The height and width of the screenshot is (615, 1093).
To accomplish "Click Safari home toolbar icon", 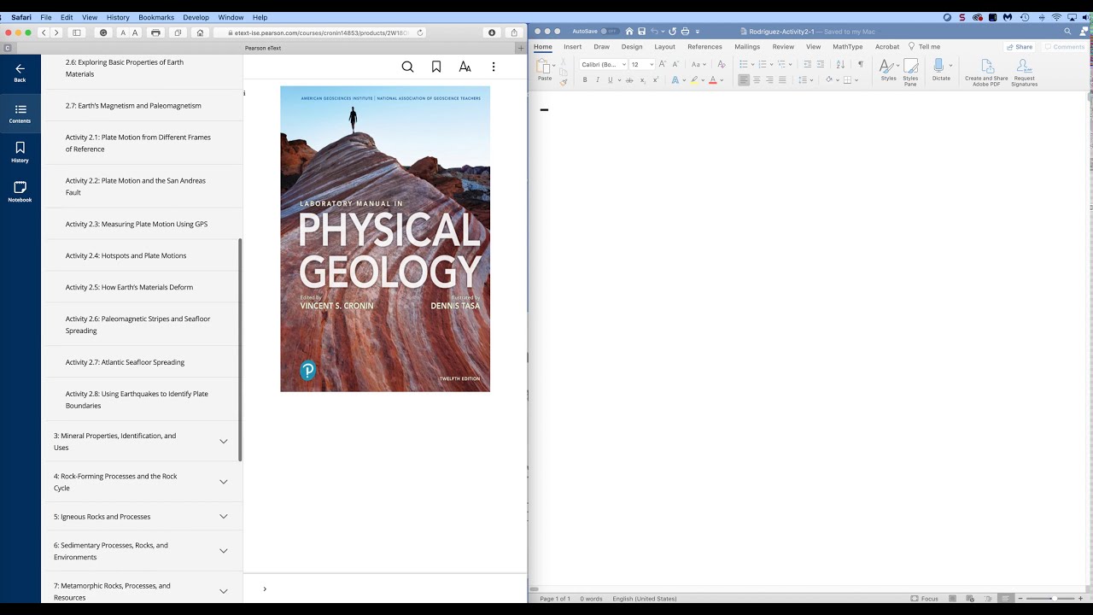I will (x=200, y=32).
